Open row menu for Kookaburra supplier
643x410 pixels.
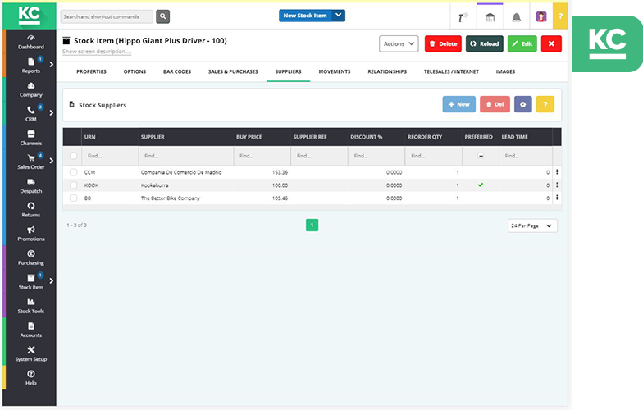coord(557,185)
